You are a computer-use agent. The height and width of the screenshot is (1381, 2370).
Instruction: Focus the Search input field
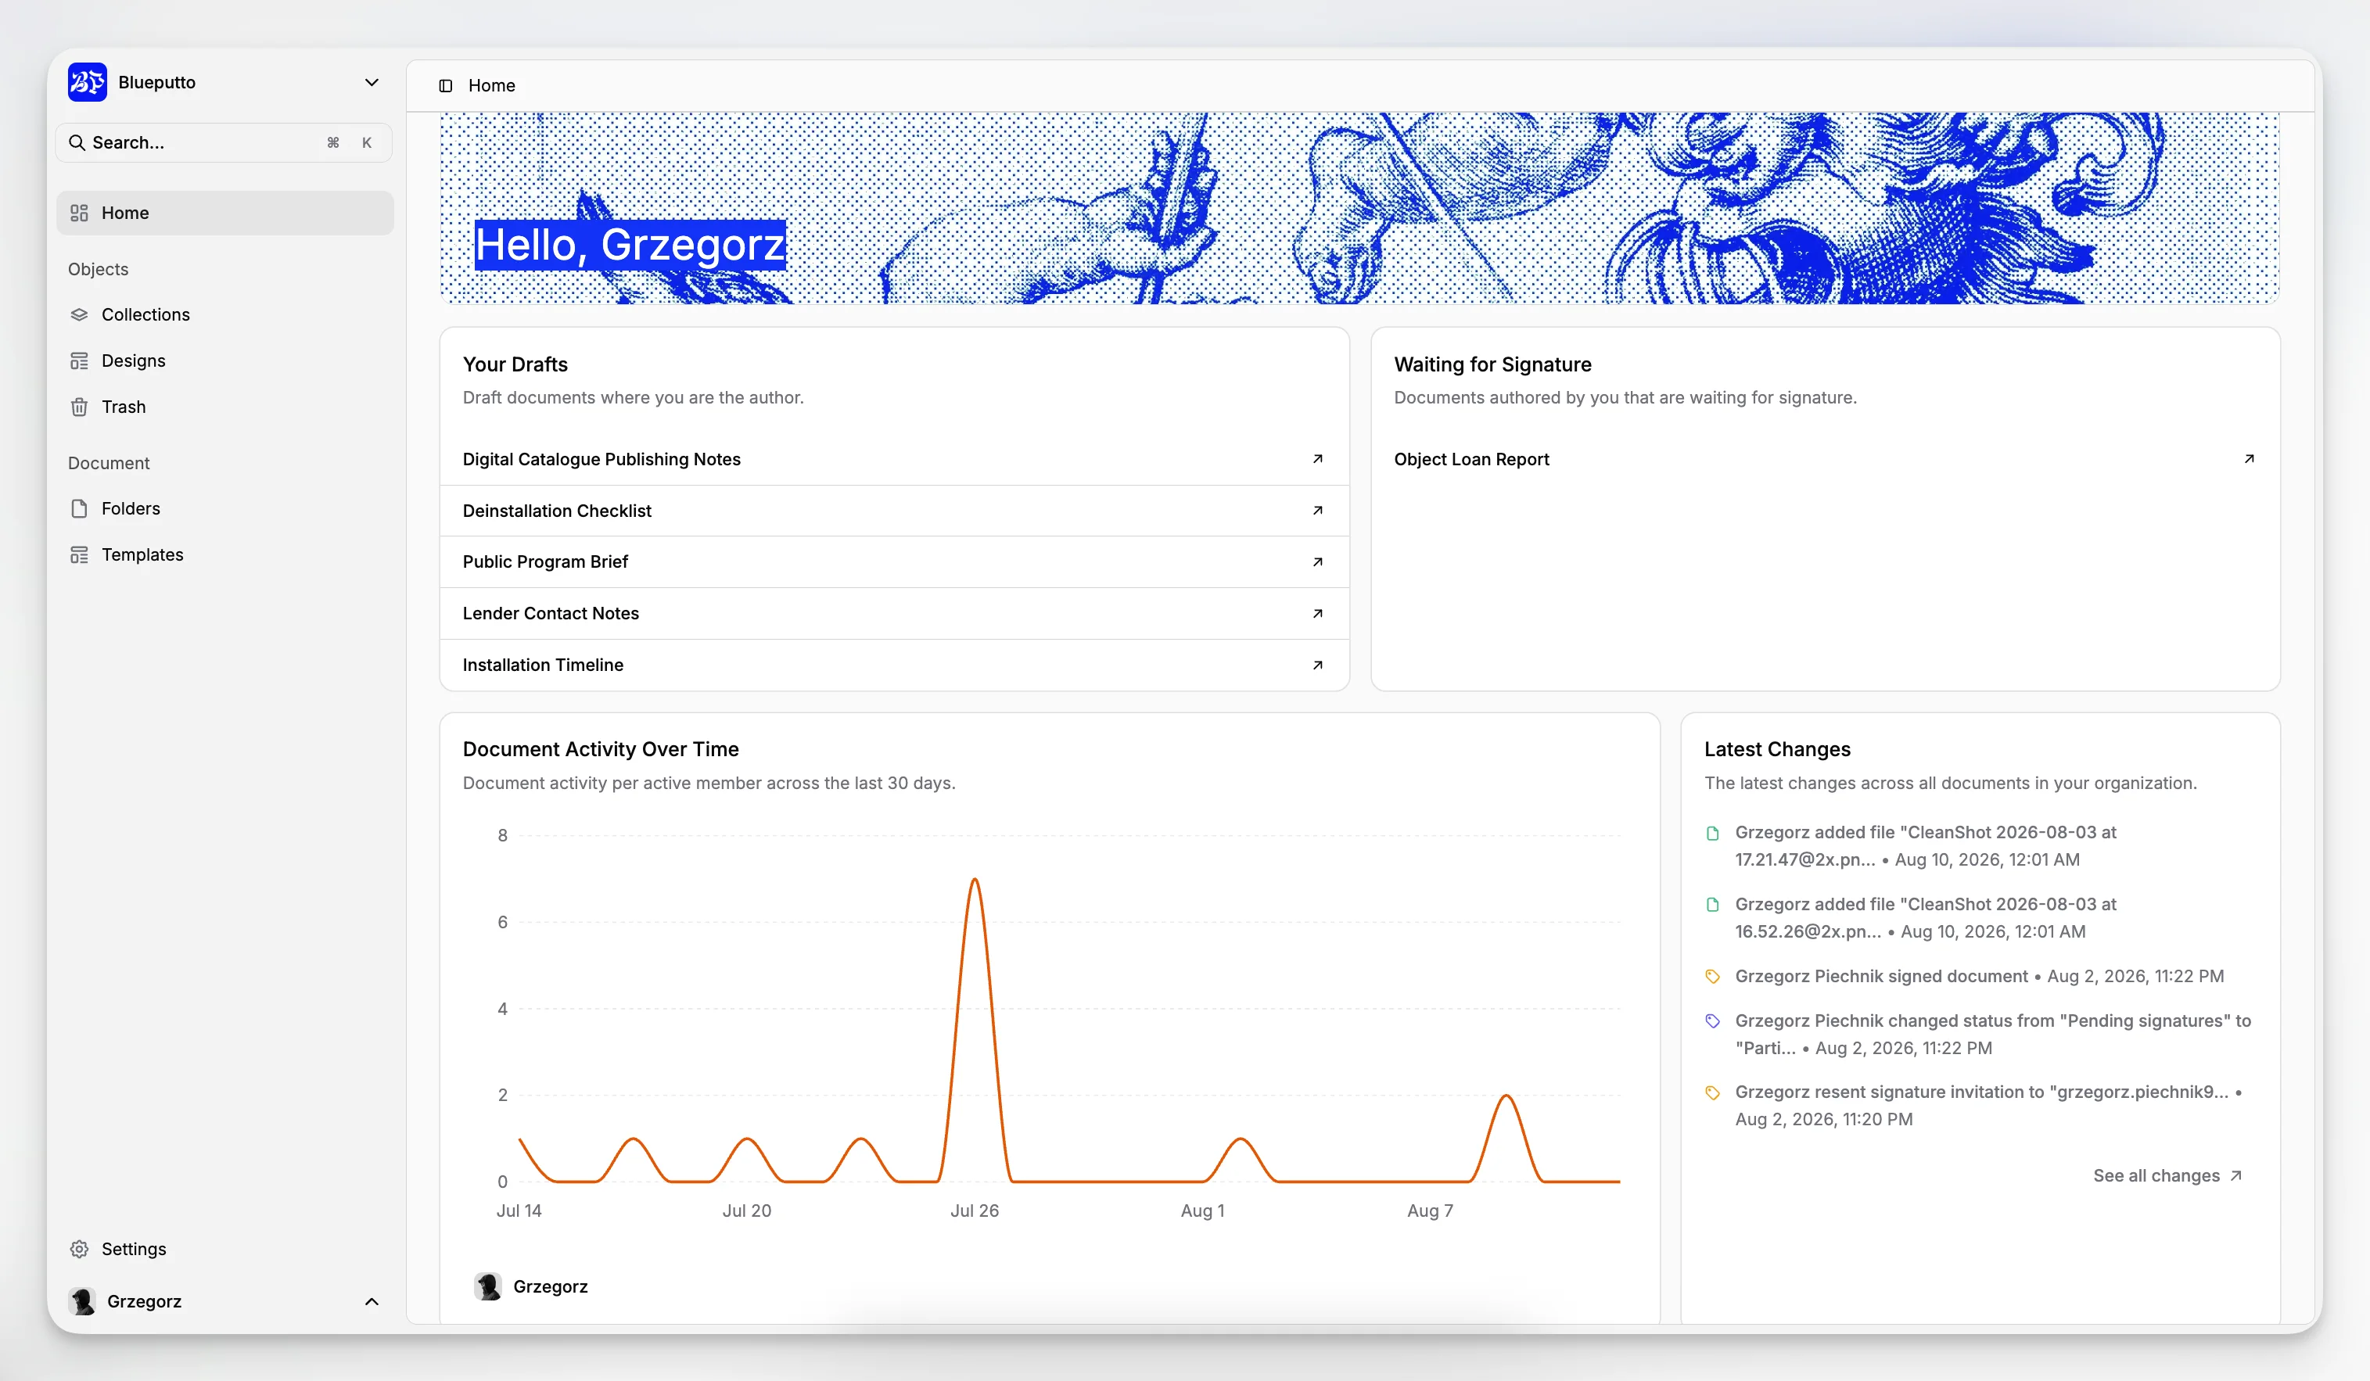tap(224, 142)
